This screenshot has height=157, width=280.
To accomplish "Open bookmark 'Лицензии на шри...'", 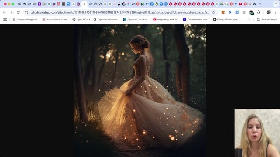I will coord(196,20).
